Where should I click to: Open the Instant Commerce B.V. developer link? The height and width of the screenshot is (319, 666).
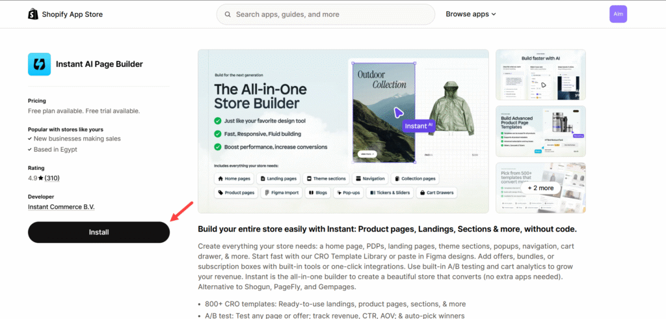[x=61, y=207]
